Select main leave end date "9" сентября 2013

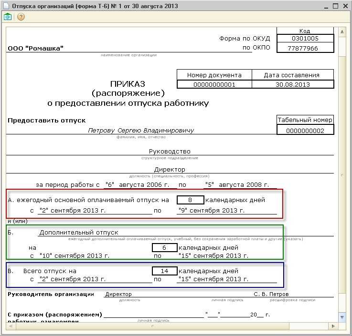point(212,211)
